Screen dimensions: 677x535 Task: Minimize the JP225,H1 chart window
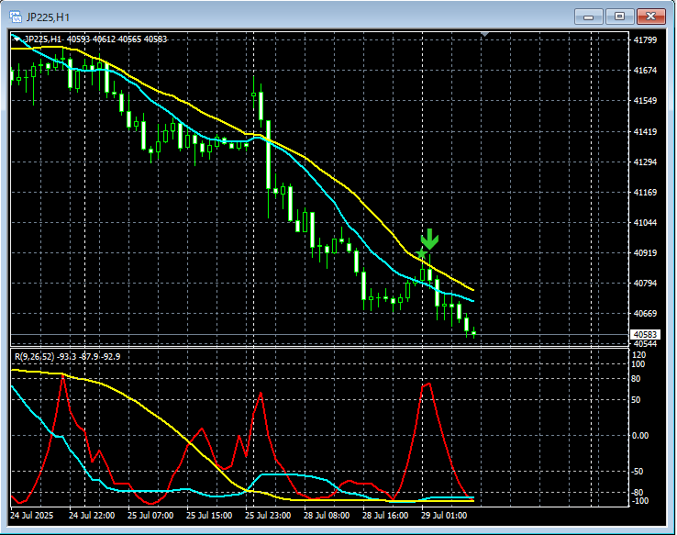(x=588, y=16)
